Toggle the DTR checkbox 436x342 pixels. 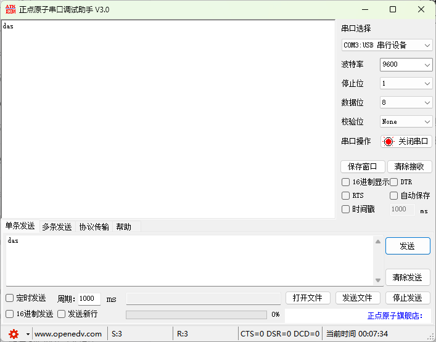[x=394, y=182]
